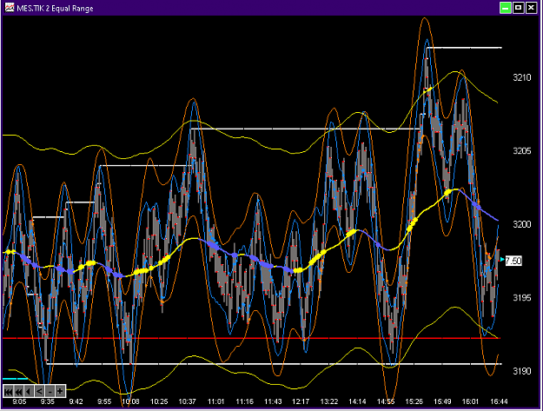Zoom in with the plus button

pos(60,392)
